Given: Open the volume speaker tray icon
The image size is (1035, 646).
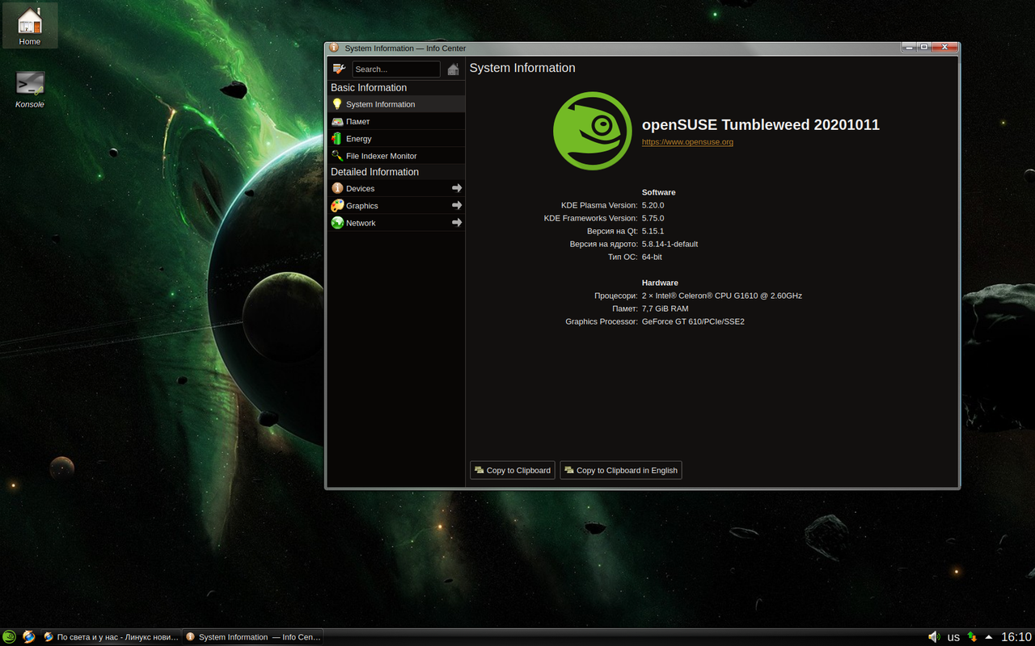Looking at the screenshot, I should [934, 637].
